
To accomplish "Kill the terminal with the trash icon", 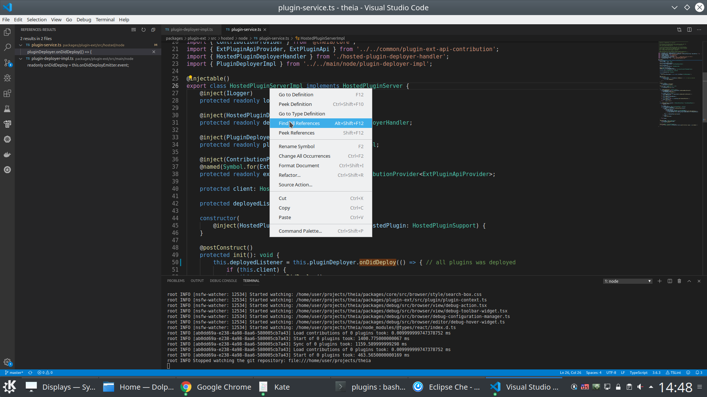I will pos(679,281).
